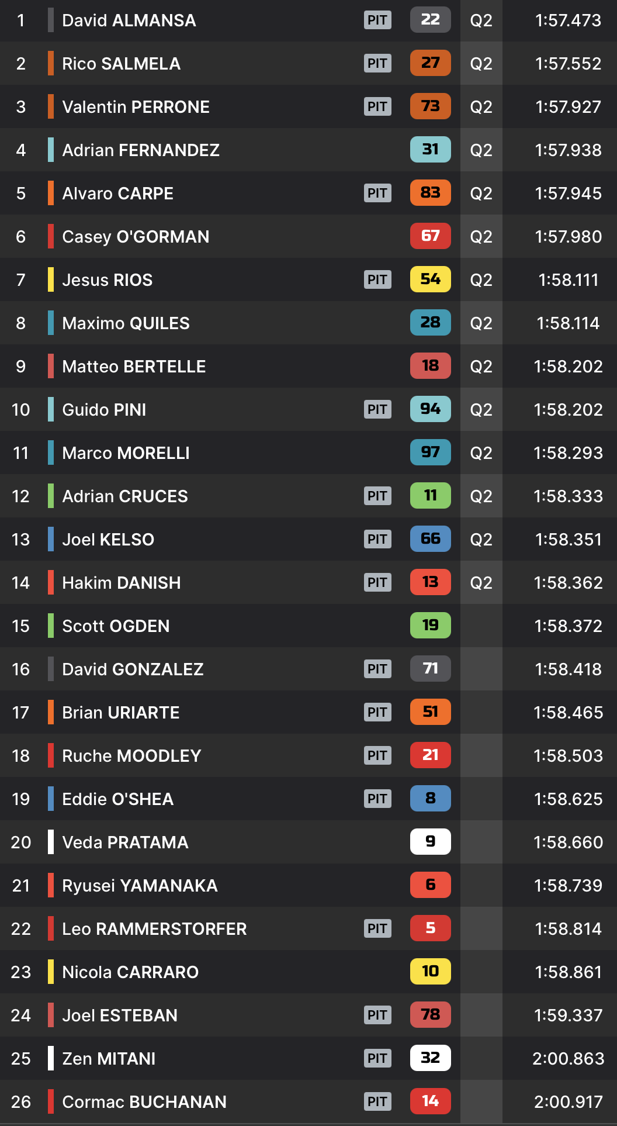Select position 21 row Ryusei YAMANAKA
Image resolution: width=617 pixels, height=1126 pixels.
click(308, 885)
